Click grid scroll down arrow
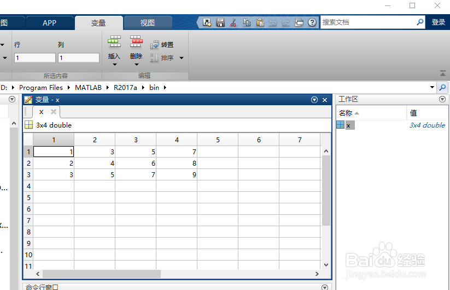 click(326, 265)
